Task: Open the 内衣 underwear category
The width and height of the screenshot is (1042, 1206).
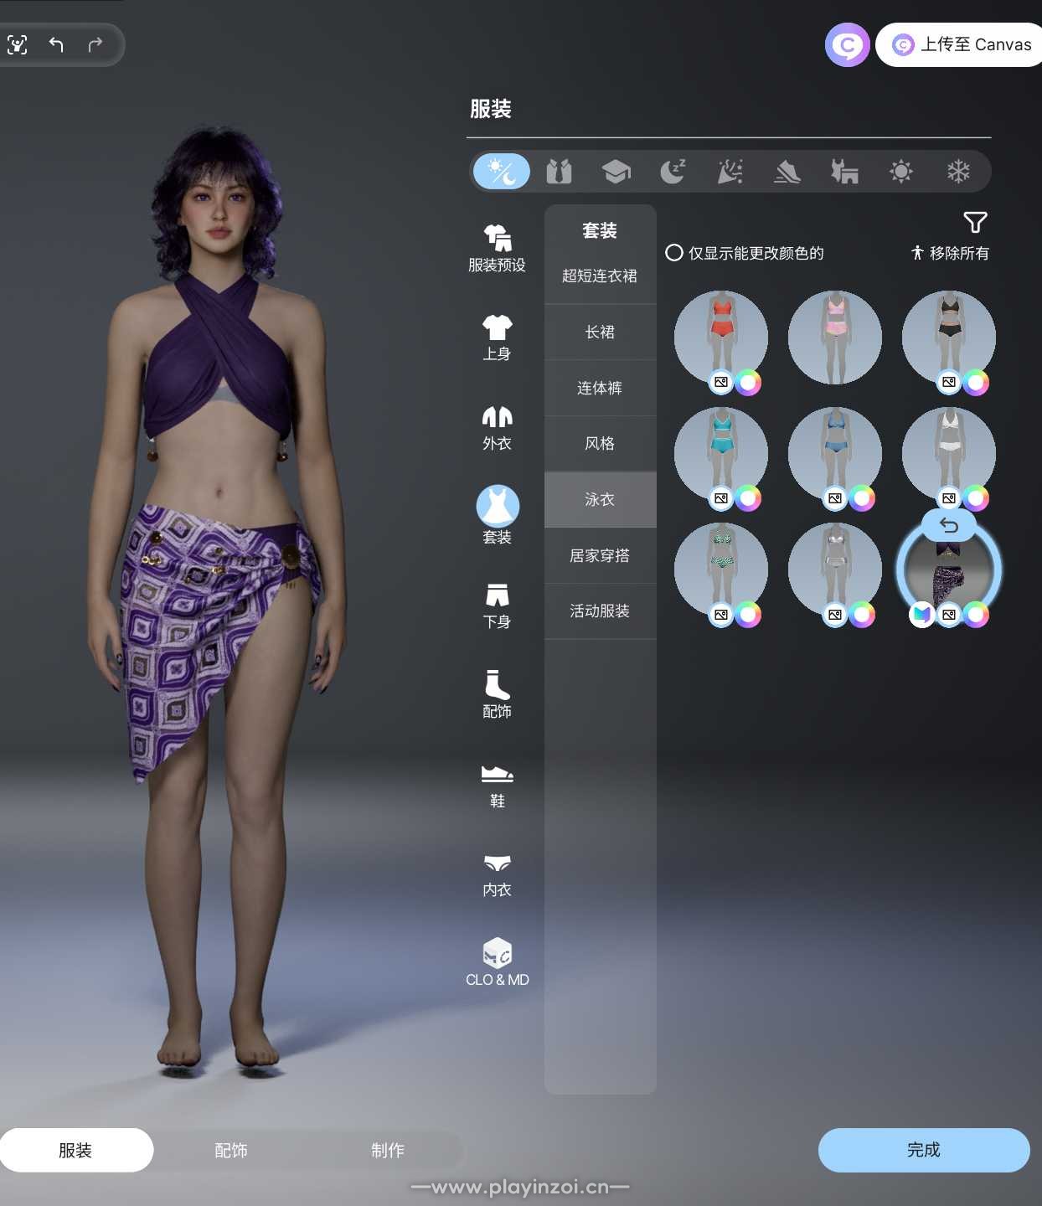Action: coord(497,874)
